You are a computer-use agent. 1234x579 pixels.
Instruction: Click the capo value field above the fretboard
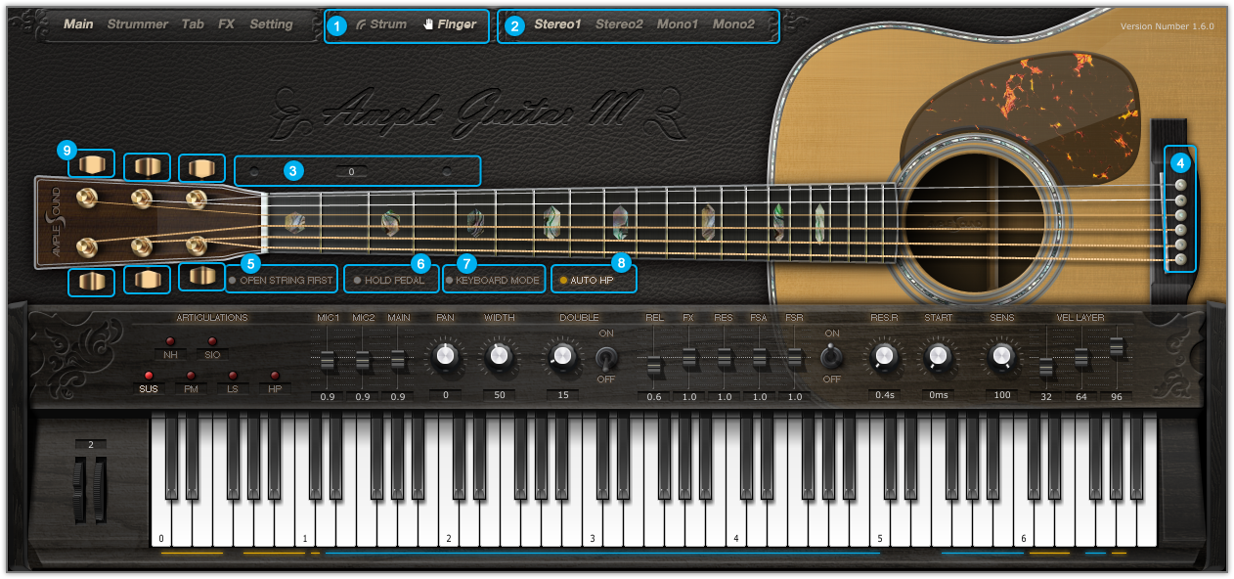point(351,172)
